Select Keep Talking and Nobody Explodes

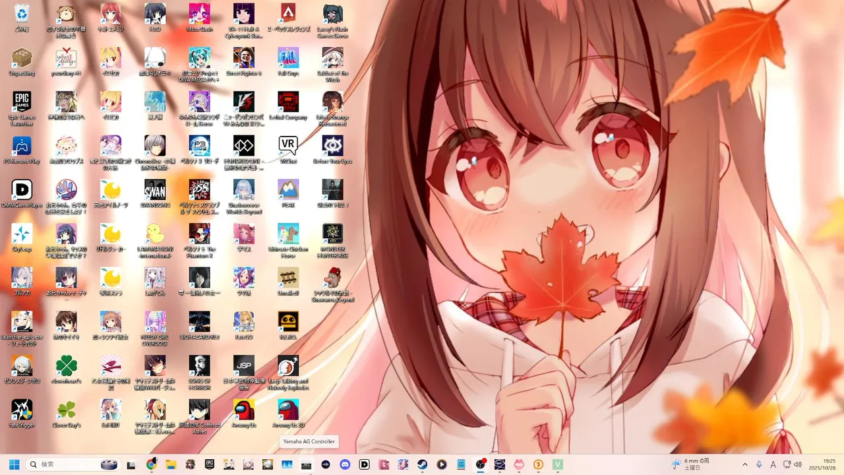[288, 365]
